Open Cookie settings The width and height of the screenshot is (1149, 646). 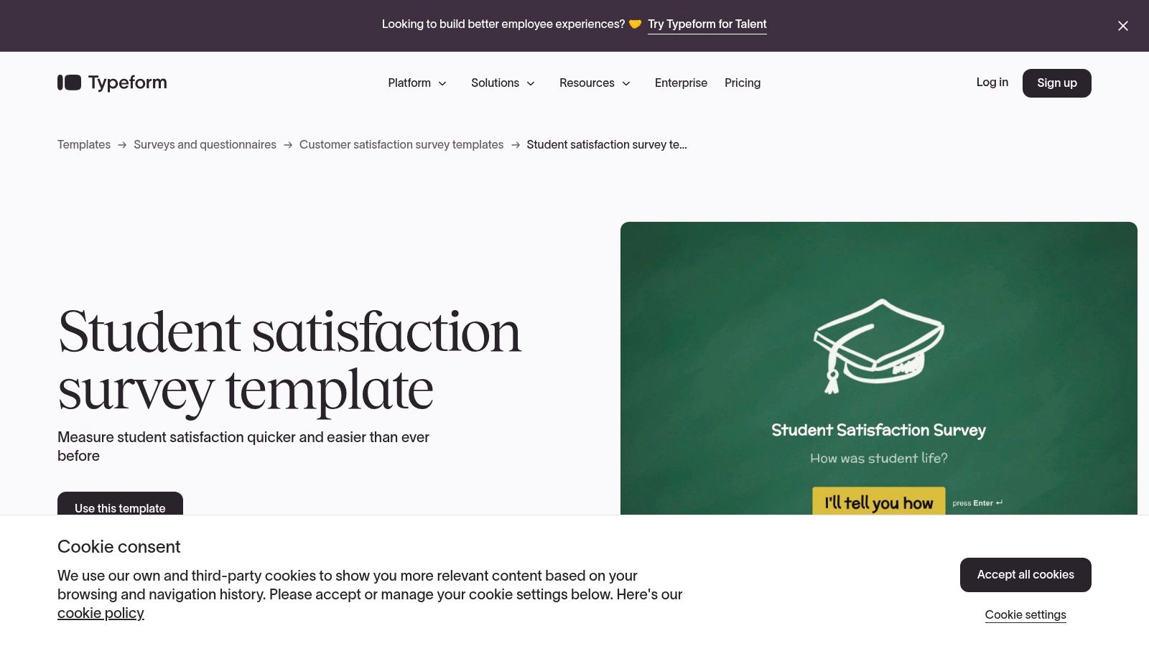pyautogui.click(x=1025, y=614)
